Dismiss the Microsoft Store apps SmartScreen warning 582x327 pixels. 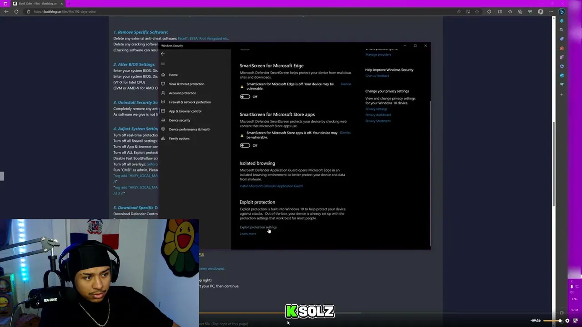coord(345,133)
